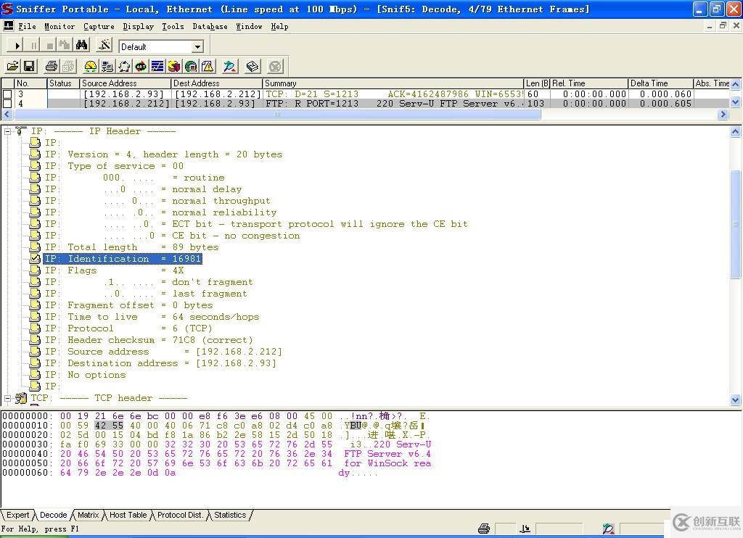Viewport: 743px width, 538px height.
Task: Click the Status column header
Action: coord(62,83)
